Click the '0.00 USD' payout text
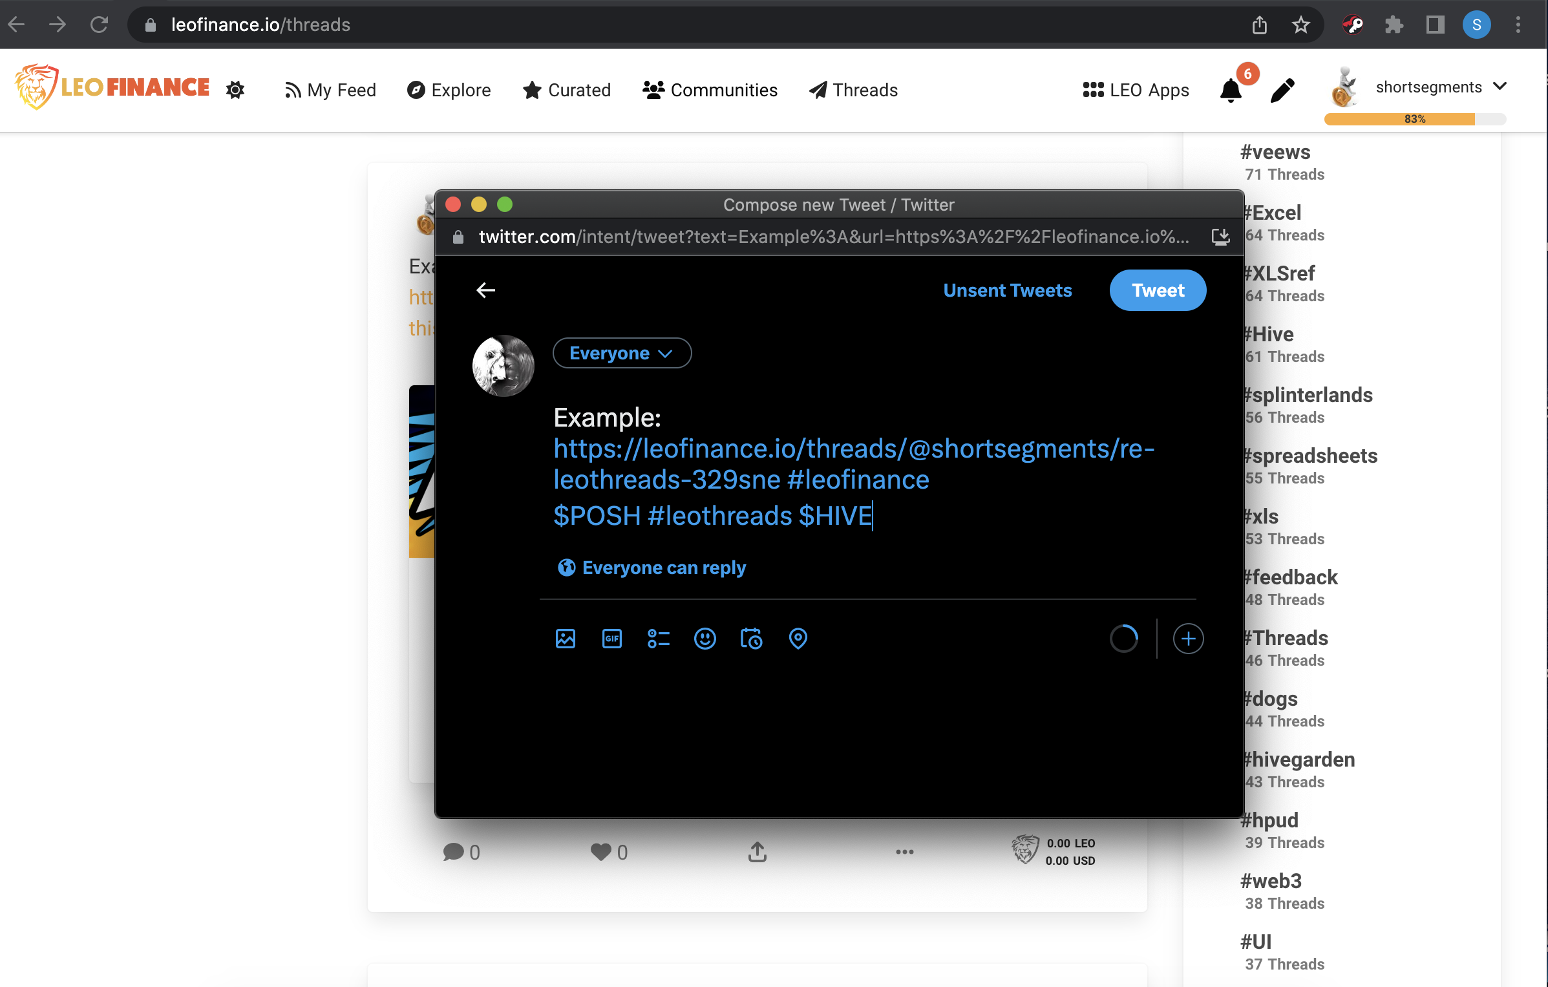Screen dimensions: 1548x987 1070,861
